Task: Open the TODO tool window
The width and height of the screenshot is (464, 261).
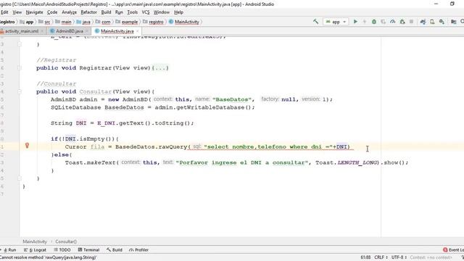Action: click(62, 249)
